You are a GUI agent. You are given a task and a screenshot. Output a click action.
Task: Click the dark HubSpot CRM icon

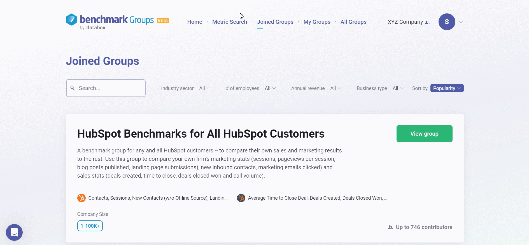tap(241, 198)
